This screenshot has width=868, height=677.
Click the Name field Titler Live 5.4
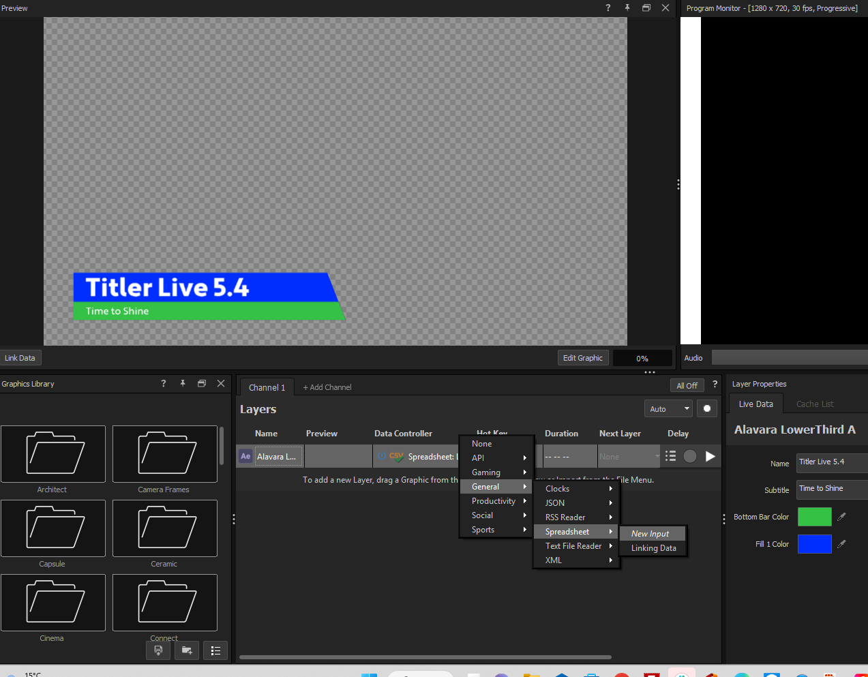tap(832, 463)
